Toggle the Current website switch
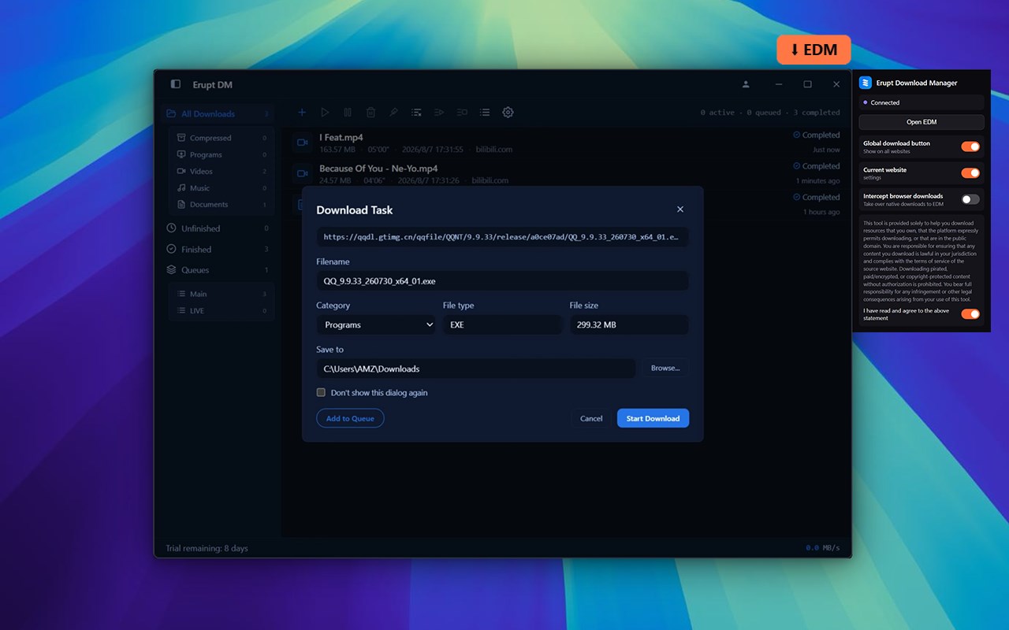The image size is (1009, 630). tap(970, 173)
